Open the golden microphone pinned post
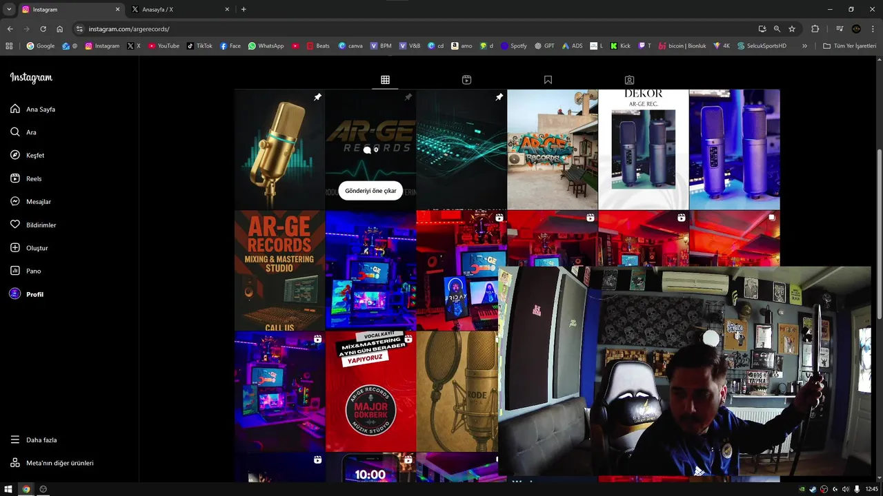This screenshot has width=883, height=496. pyautogui.click(x=279, y=149)
